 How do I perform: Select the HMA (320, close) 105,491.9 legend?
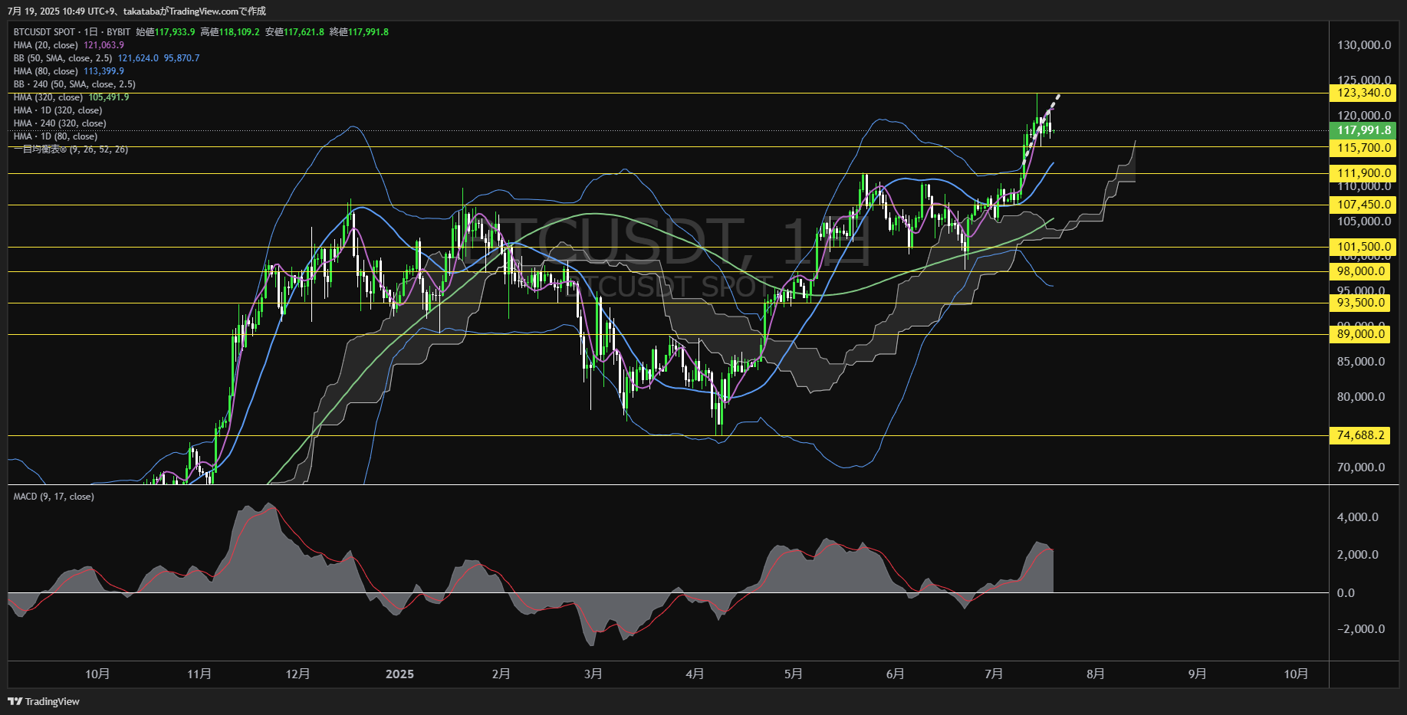(71, 97)
